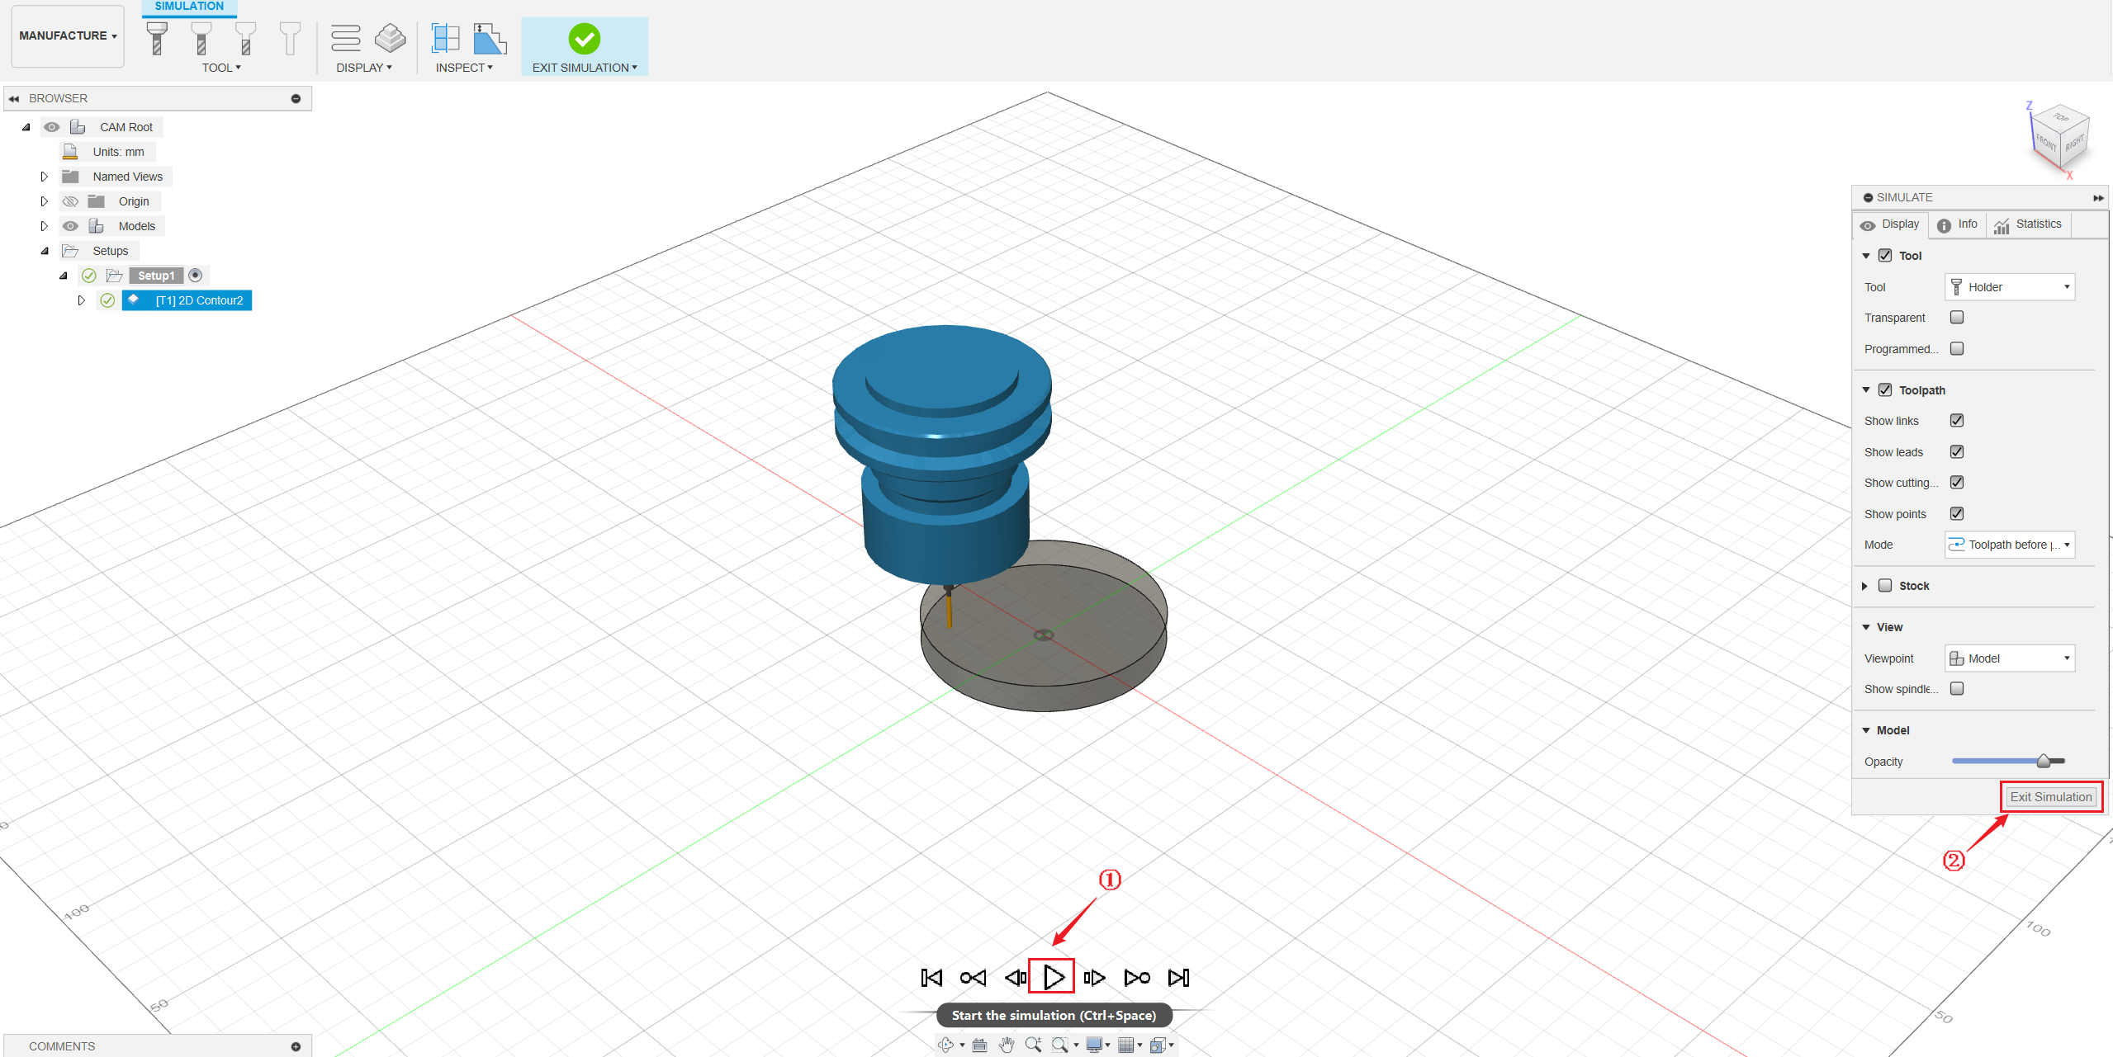The image size is (2113, 1057).
Task: Click the Exit Simulation button
Action: [2050, 796]
